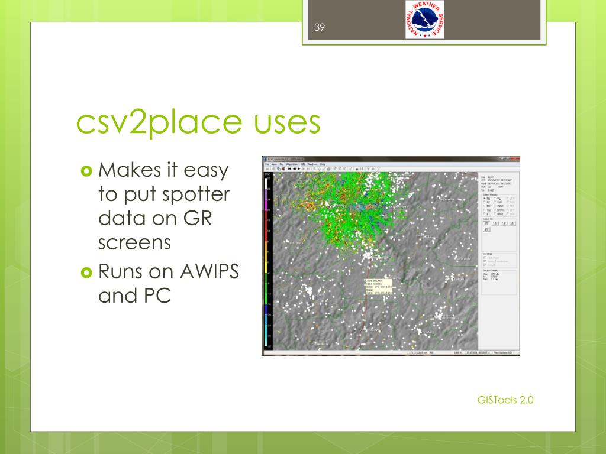Viewport: 606px width, 454px height.
Task: Select the ET radar product
Action: [486, 214]
